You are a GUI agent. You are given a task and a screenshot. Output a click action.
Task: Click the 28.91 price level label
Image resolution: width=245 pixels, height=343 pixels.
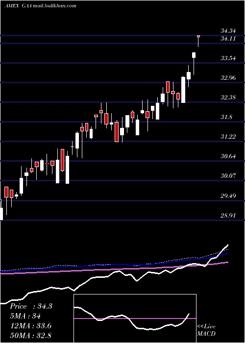pyautogui.click(x=228, y=216)
